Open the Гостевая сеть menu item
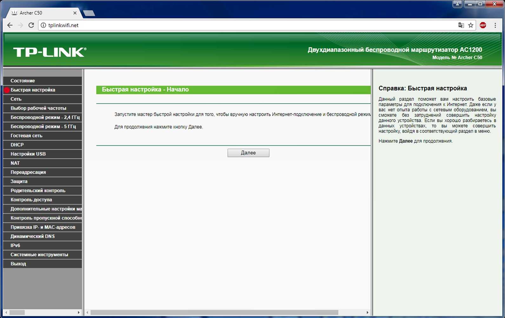505x318 pixels. [x=43, y=136]
